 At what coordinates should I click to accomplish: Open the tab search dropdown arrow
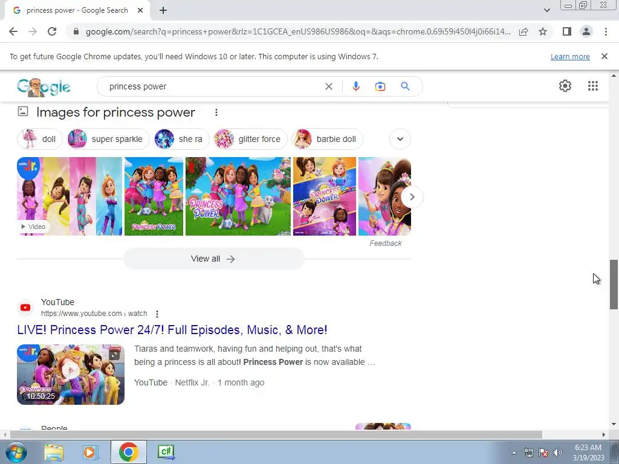tap(546, 10)
